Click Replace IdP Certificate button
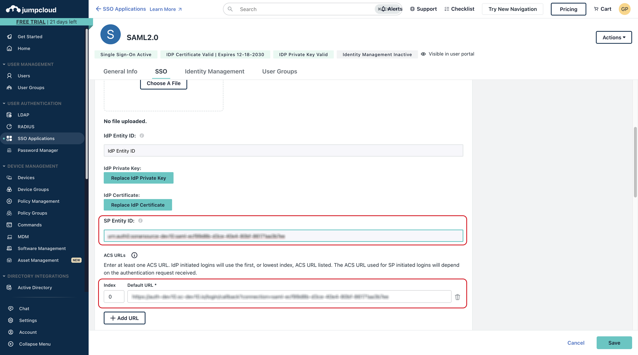Viewport: 638px width, 355px height. [x=138, y=205]
